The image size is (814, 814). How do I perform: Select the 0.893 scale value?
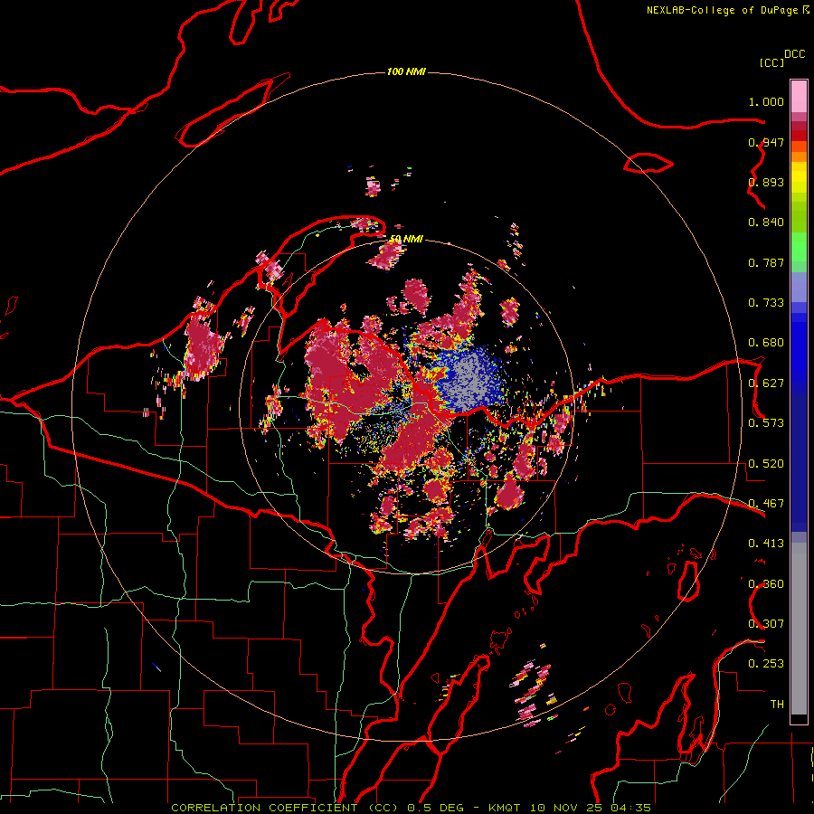coord(766,182)
